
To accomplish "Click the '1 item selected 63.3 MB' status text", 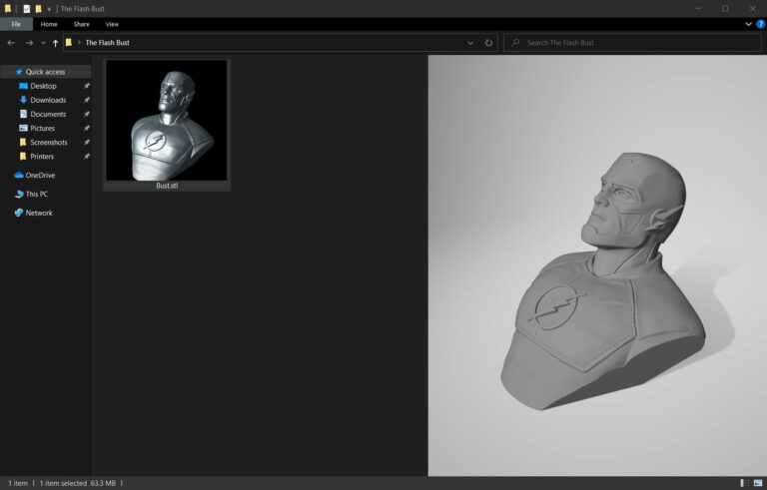I will click(x=77, y=483).
